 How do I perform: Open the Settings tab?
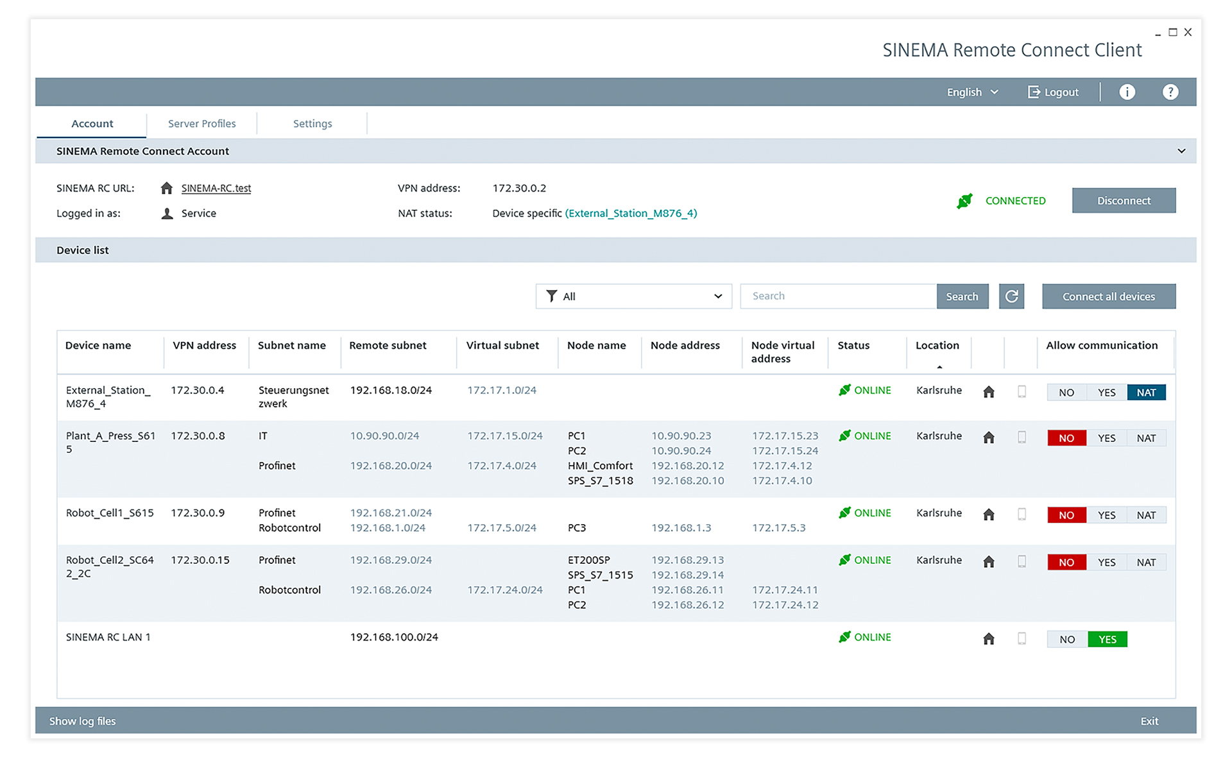tap(312, 124)
